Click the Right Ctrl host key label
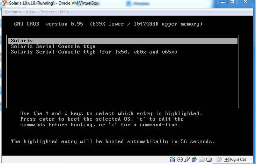This screenshot has width=256, height=164. click(x=238, y=159)
